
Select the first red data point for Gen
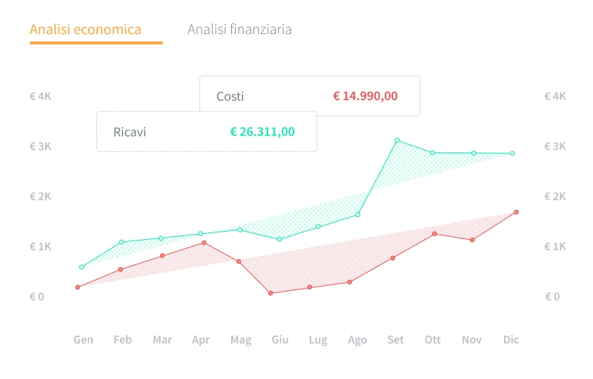[x=77, y=287]
